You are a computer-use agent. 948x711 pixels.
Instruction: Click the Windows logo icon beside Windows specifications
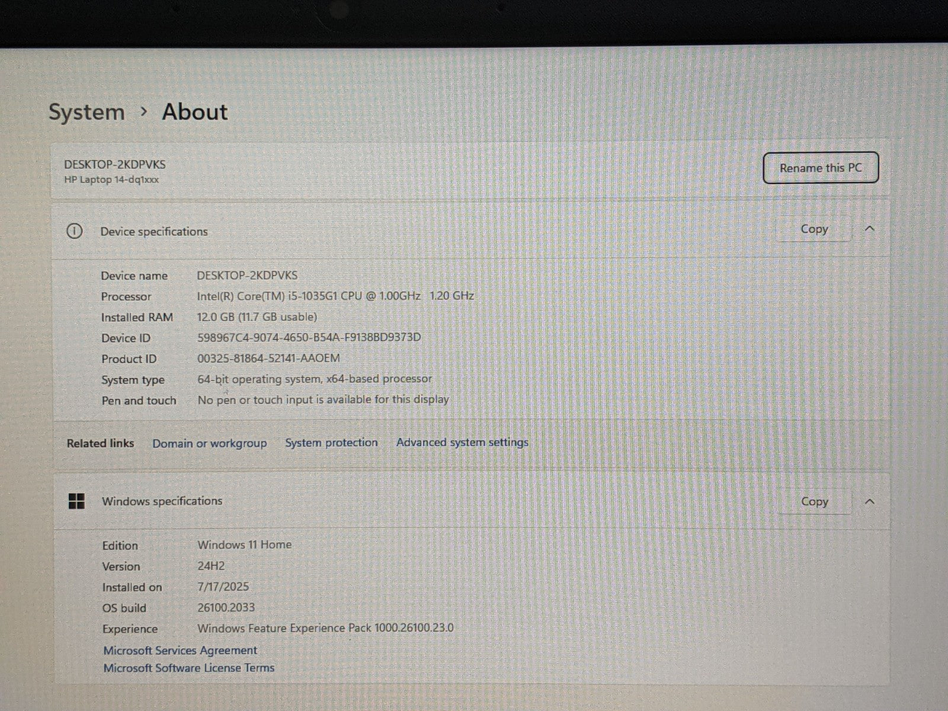[x=76, y=501]
